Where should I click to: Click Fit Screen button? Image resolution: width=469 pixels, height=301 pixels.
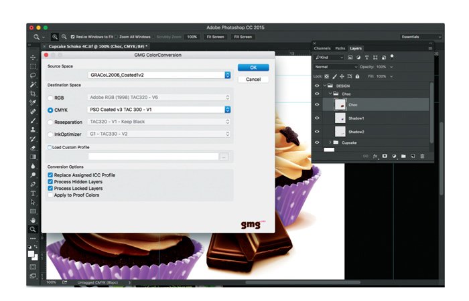click(x=215, y=37)
